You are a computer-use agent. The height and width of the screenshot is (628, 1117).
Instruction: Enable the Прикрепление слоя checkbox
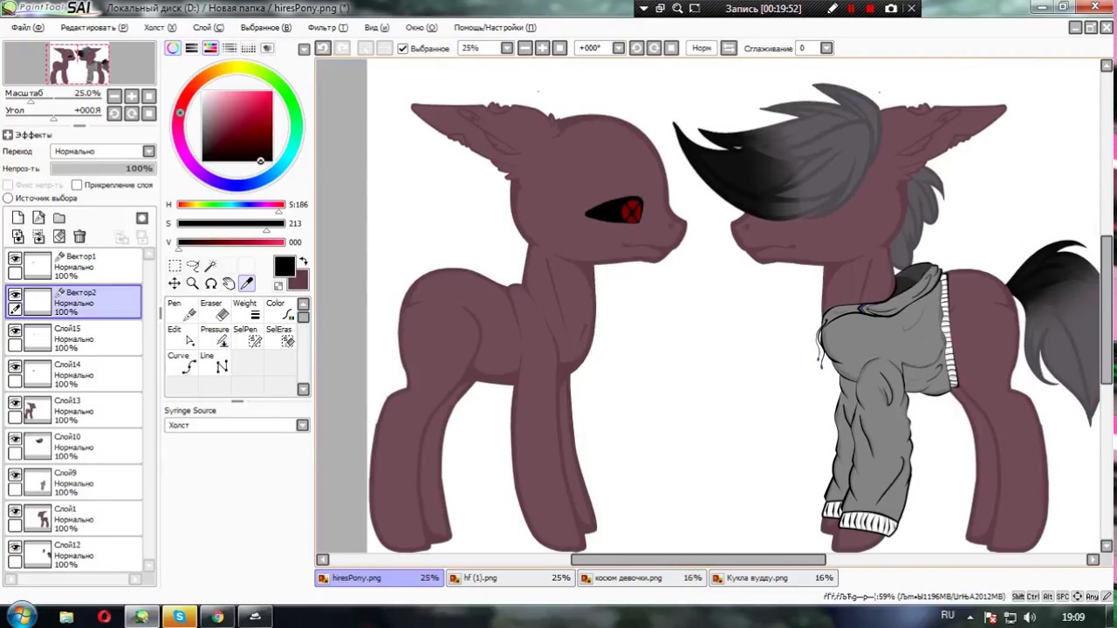77,185
